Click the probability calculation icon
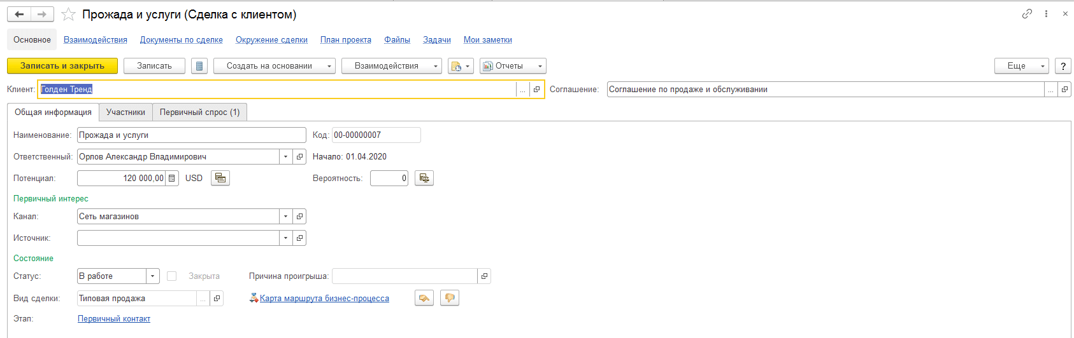Viewport: 1074px width, 338px height. [424, 179]
